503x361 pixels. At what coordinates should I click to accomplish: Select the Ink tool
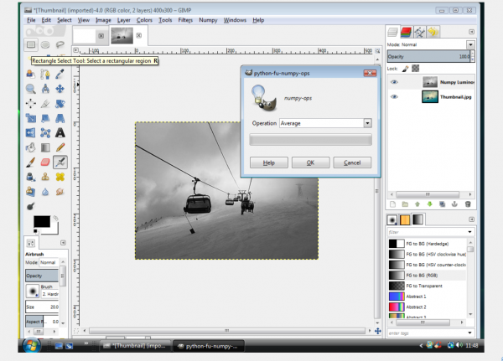31,177
